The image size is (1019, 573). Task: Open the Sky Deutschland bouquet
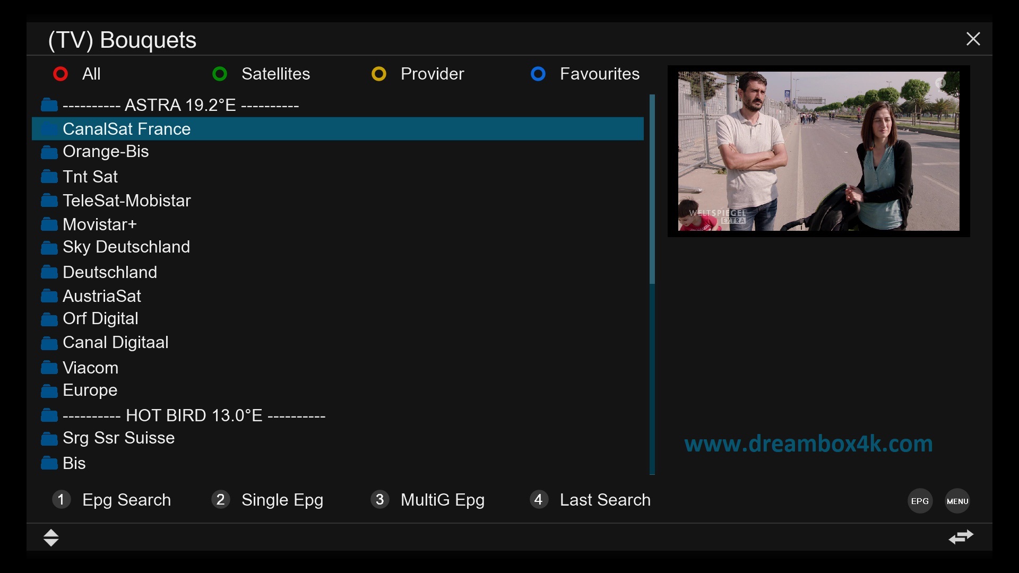tap(338, 247)
